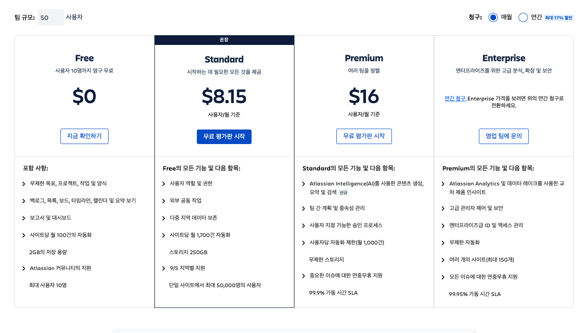Expand 외부 공동 작업 item
This screenshot has height=333, width=587.
pos(185,201)
